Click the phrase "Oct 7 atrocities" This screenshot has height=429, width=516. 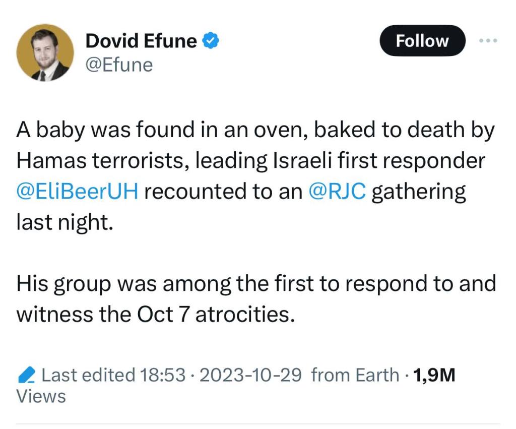click(215, 315)
